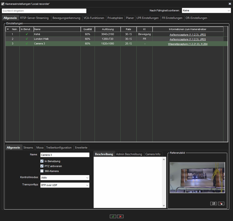The width and height of the screenshot is (233, 221).
Task: Select the lower Allgemein sub-tab
Action: 13,148
